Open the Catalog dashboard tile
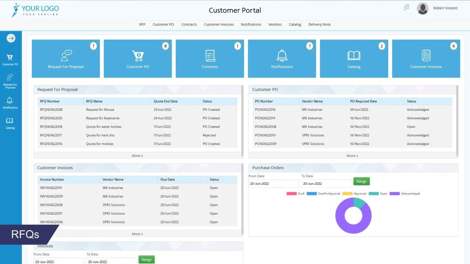 click(354, 59)
